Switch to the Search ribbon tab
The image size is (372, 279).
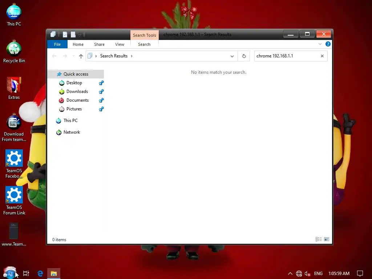(x=144, y=44)
